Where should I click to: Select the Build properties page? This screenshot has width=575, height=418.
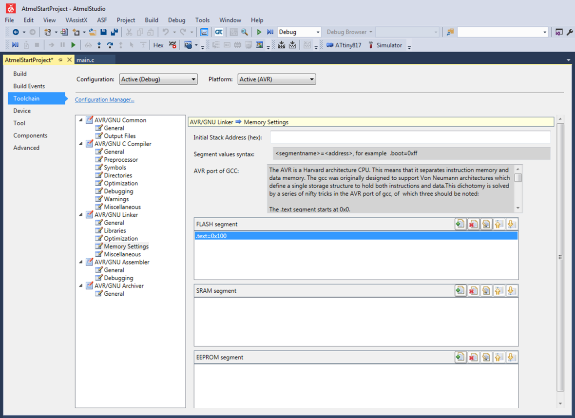tap(20, 74)
